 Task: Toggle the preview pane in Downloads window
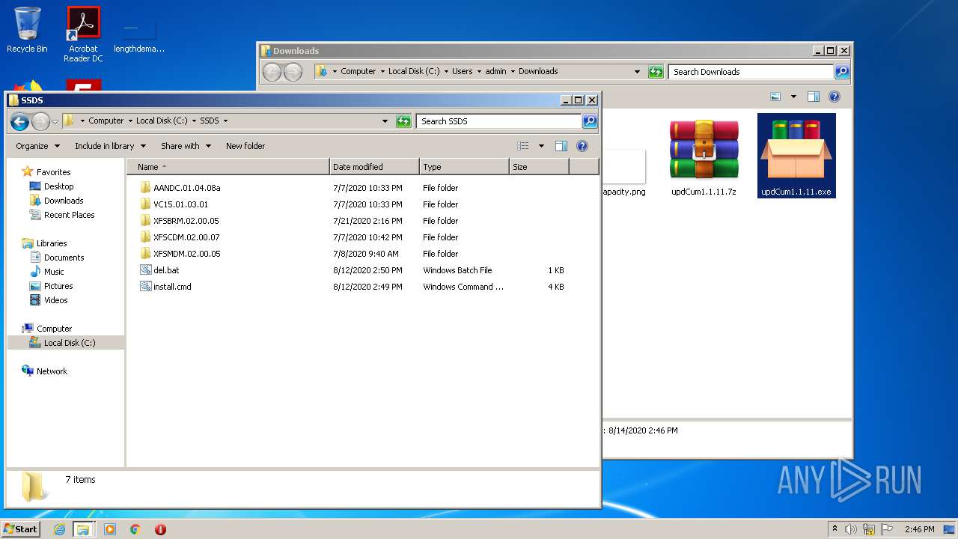[814, 97]
